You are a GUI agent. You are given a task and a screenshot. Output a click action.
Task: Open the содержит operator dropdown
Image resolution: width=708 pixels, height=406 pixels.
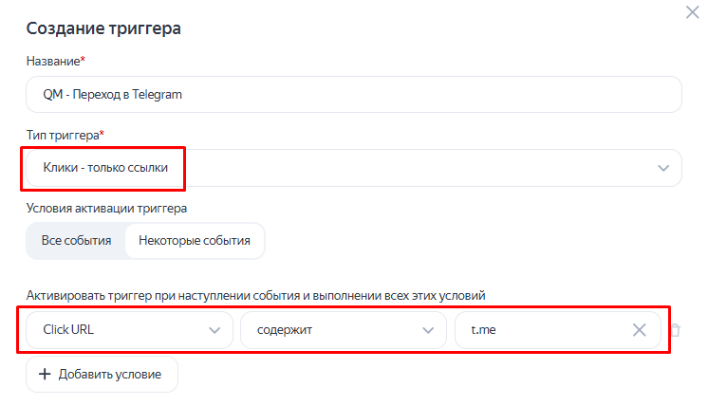point(344,330)
